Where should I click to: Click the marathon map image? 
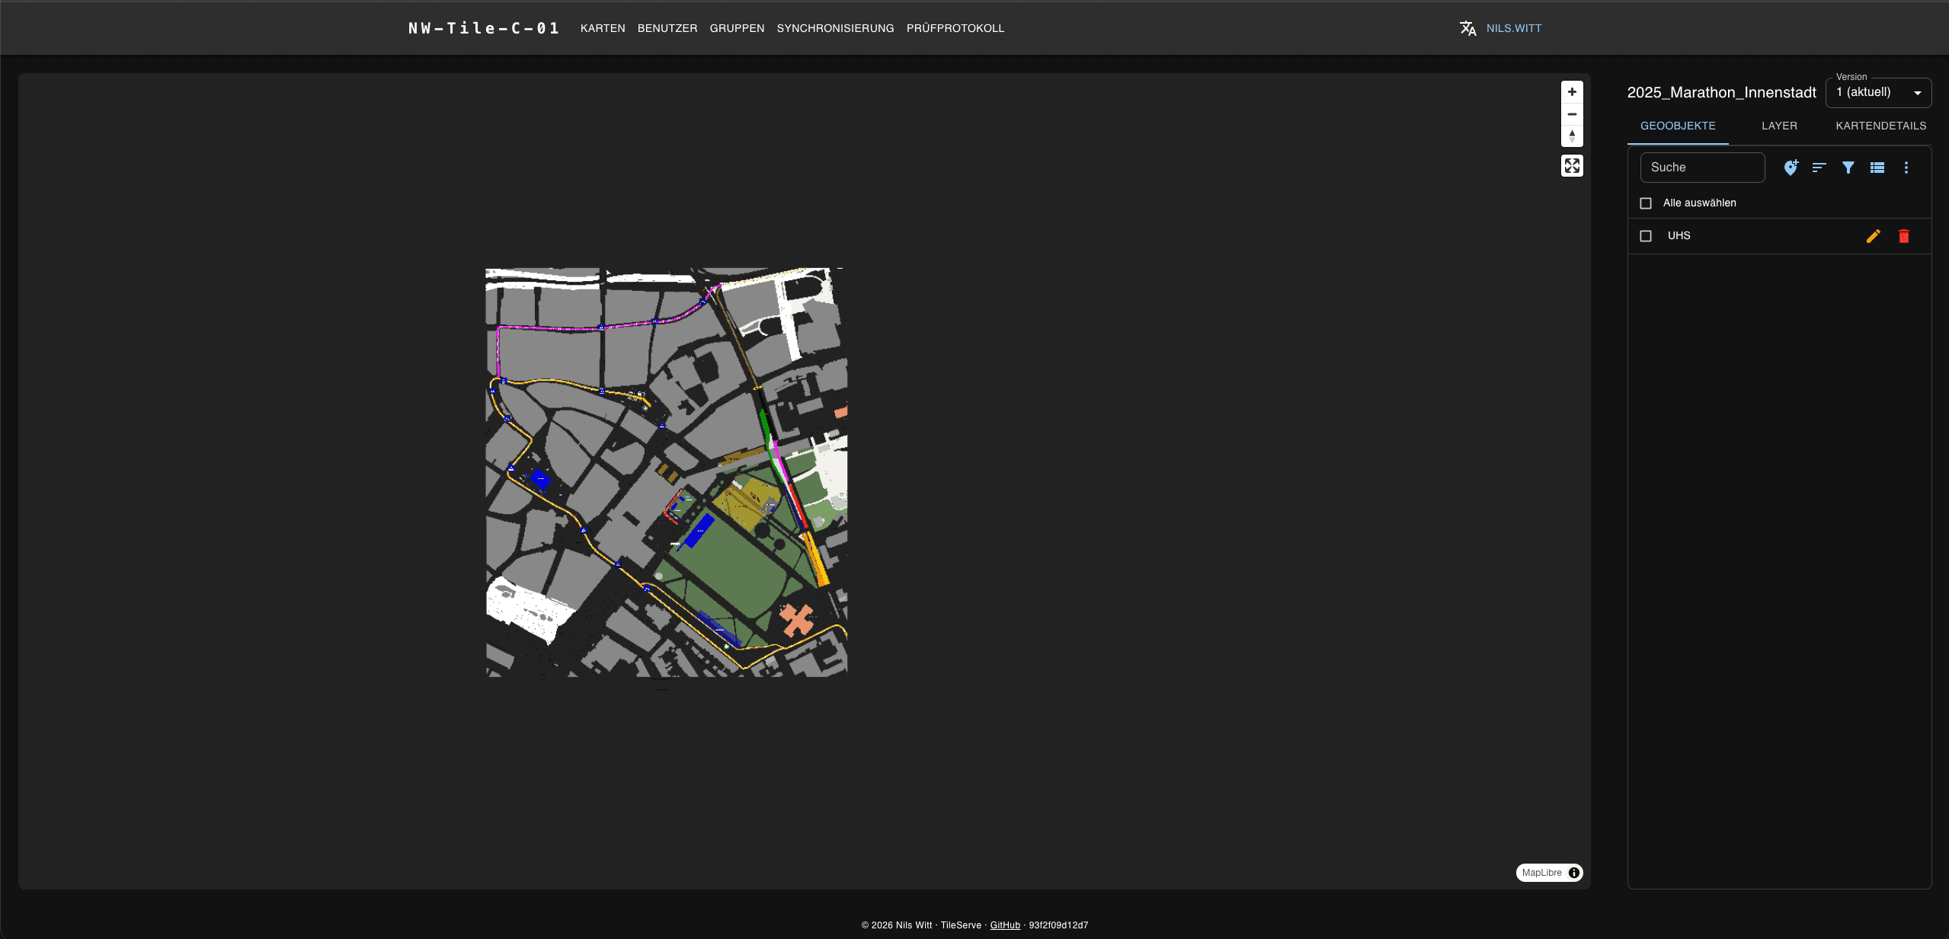click(x=667, y=472)
